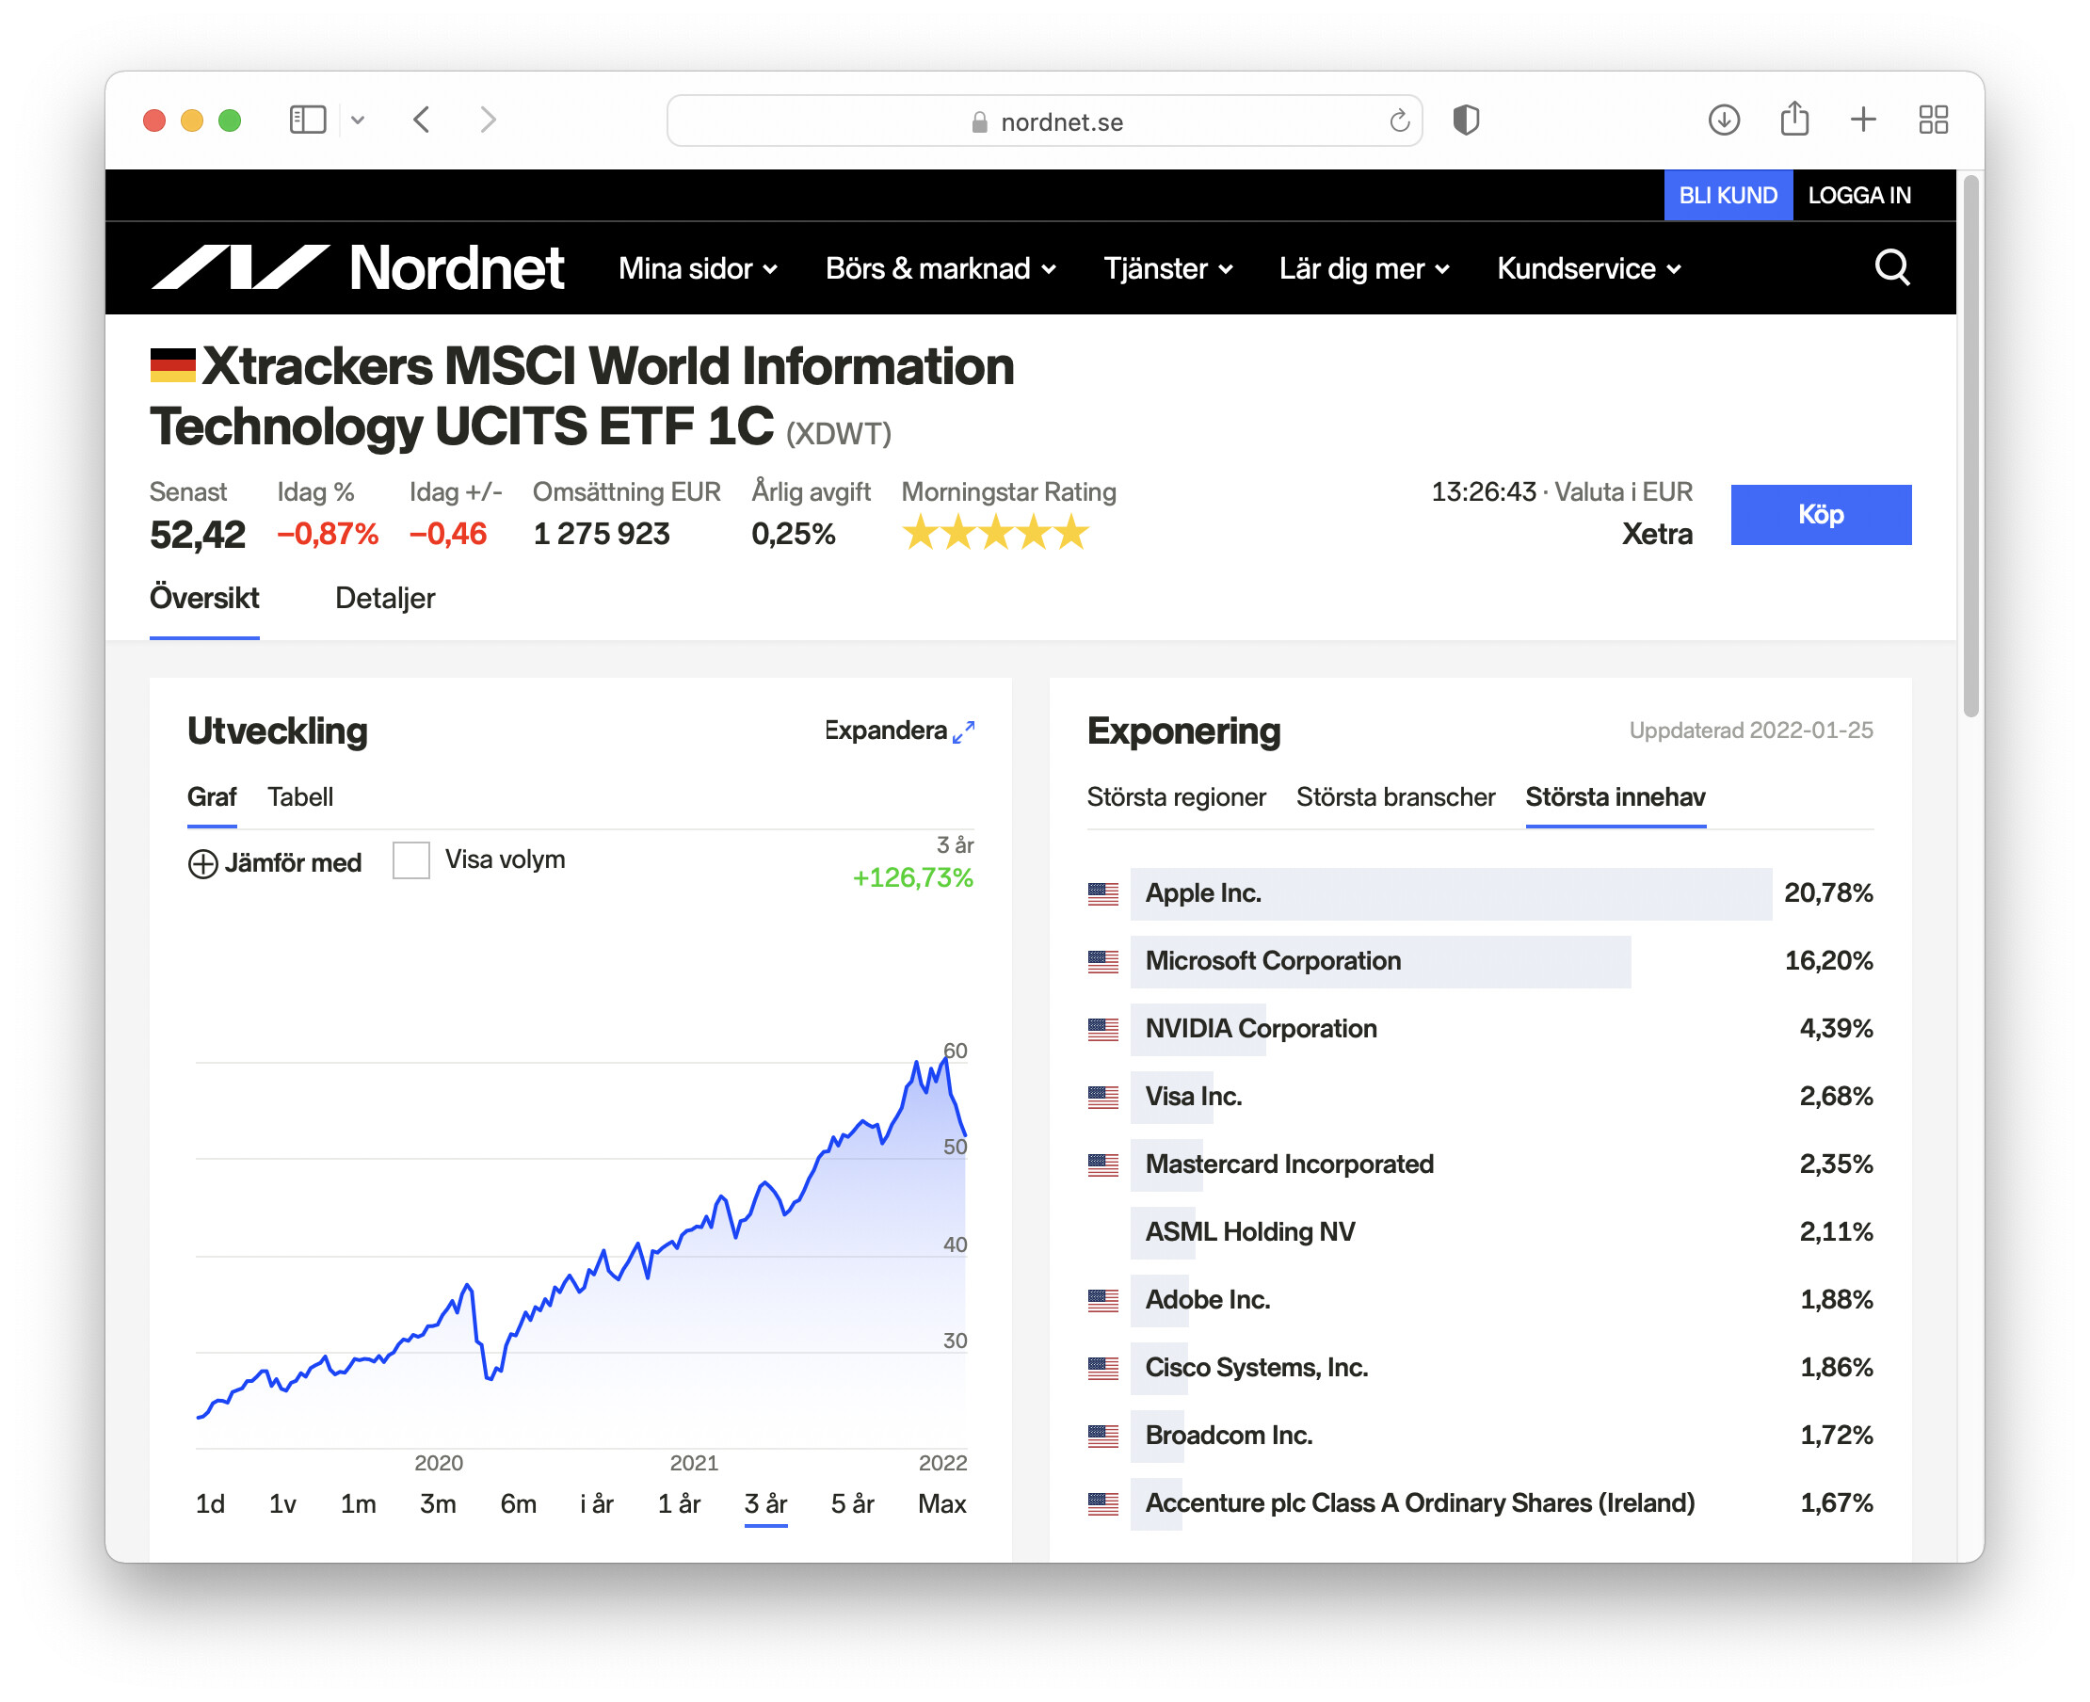
Task: Switch chart period to 1 år
Action: (x=679, y=1503)
